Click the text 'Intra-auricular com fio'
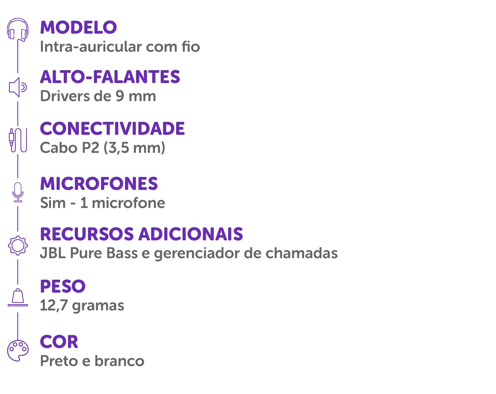 [120, 47]
